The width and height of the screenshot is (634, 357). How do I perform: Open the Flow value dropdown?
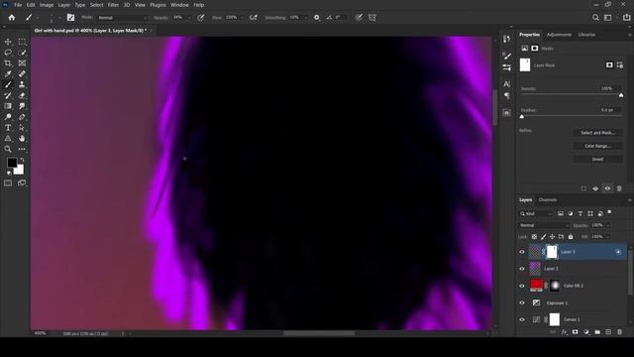pos(242,18)
